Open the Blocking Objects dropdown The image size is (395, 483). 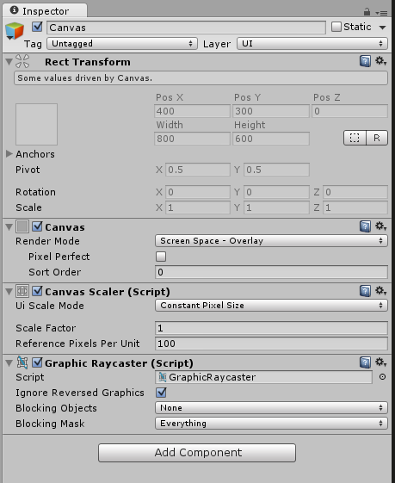click(271, 408)
